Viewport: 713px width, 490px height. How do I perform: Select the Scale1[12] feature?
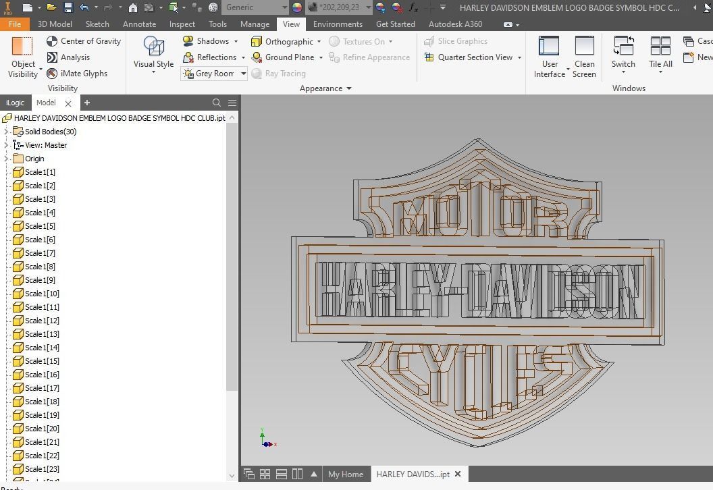(x=36, y=321)
